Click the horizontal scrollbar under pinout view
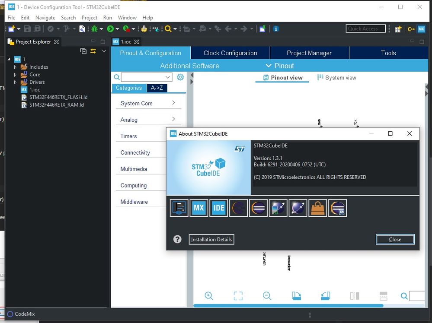 click(288, 306)
